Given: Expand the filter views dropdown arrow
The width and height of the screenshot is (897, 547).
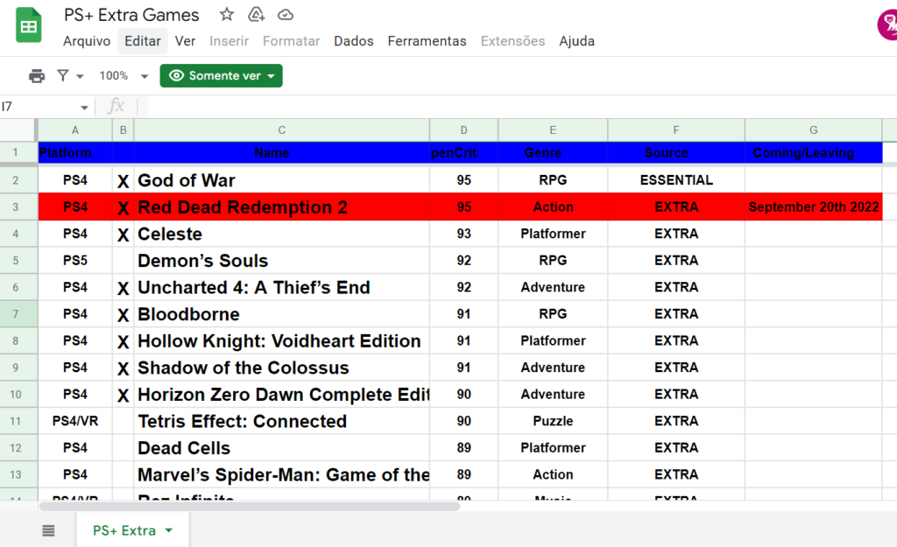Looking at the screenshot, I should (x=80, y=76).
